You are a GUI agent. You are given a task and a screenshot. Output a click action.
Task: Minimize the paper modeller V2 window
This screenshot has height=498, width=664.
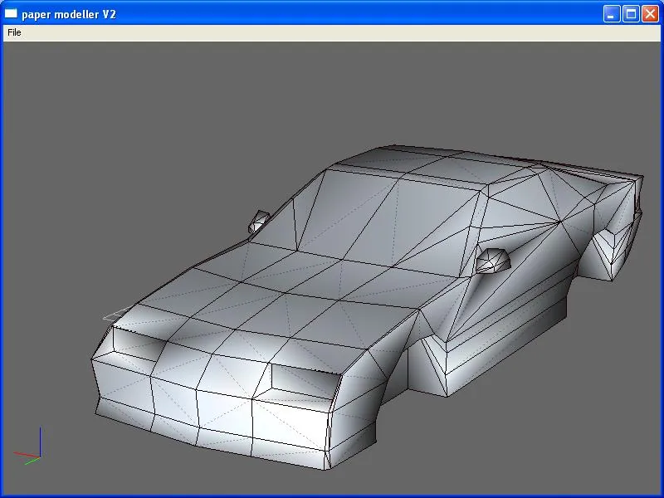[611, 14]
